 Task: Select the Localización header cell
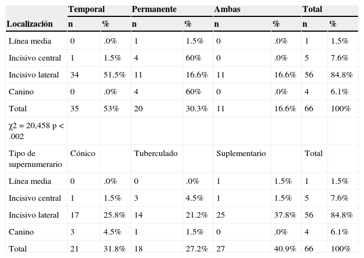point(30,24)
